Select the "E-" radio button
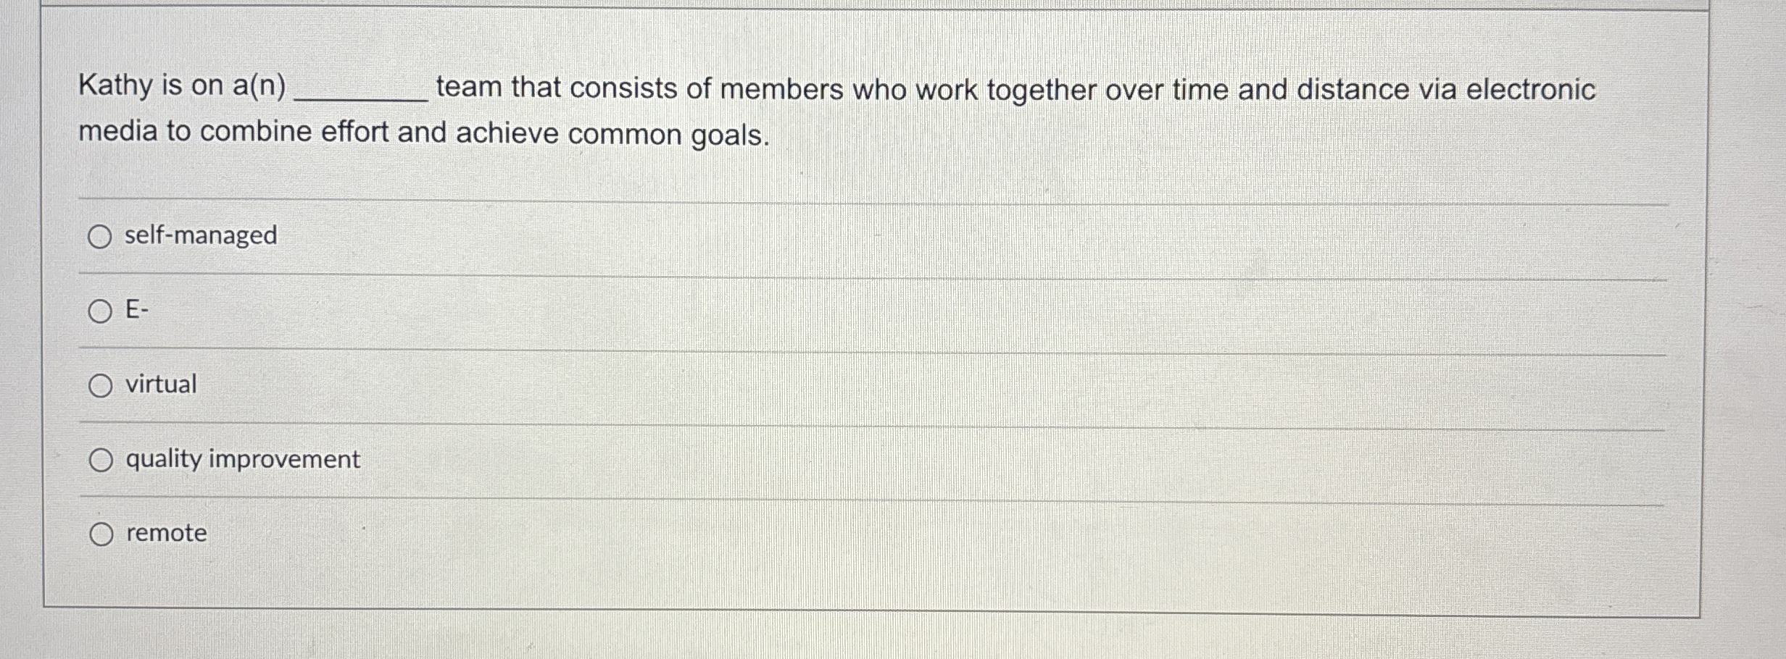The width and height of the screenshot is (1786, 659). click(101, 310)
